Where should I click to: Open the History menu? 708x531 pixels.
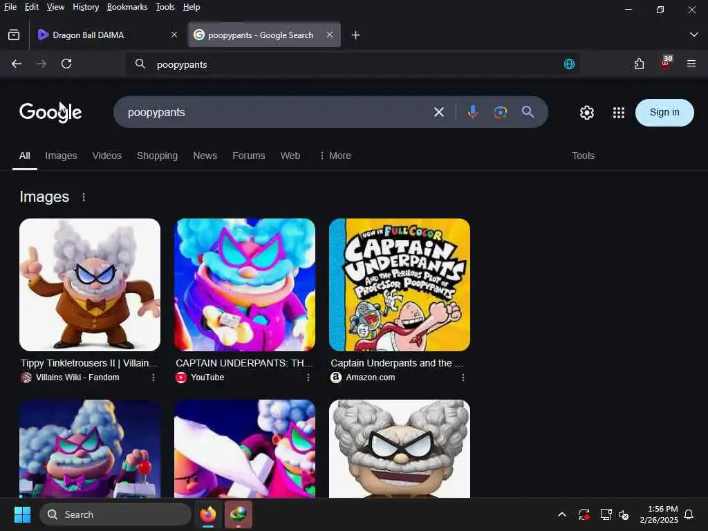86,7
